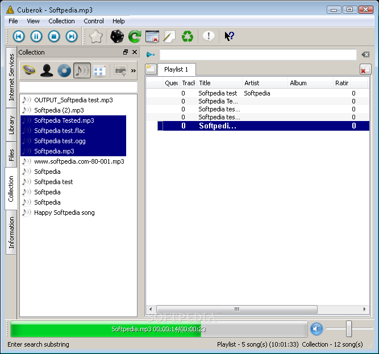This screenshot has width=379, height=354.
Task: Mute audio with the speaker icon
Action: click(316, 329)
